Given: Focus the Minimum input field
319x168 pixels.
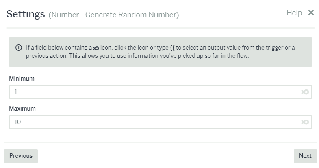Looking at the screenshot, I should 154,92.
